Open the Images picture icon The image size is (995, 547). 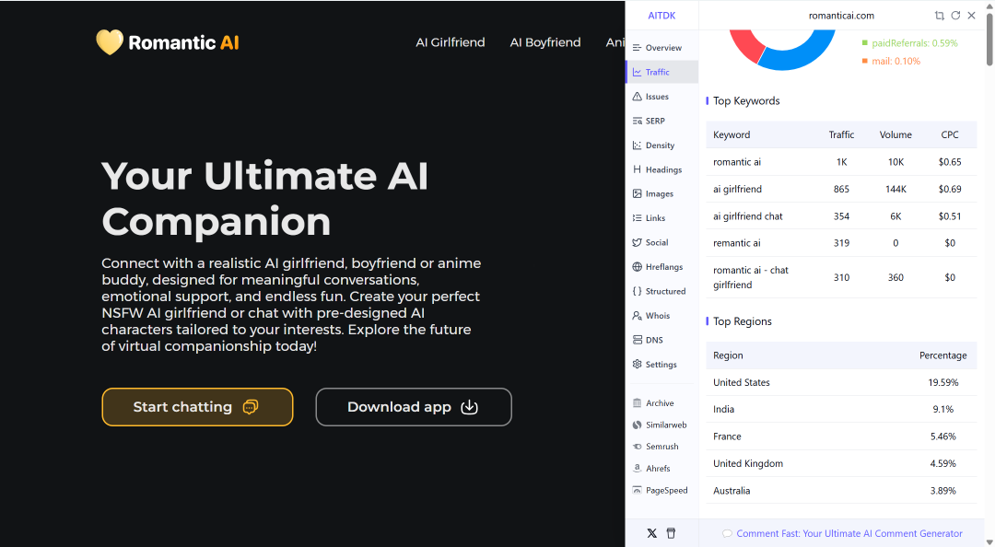(x=638, y=193)
